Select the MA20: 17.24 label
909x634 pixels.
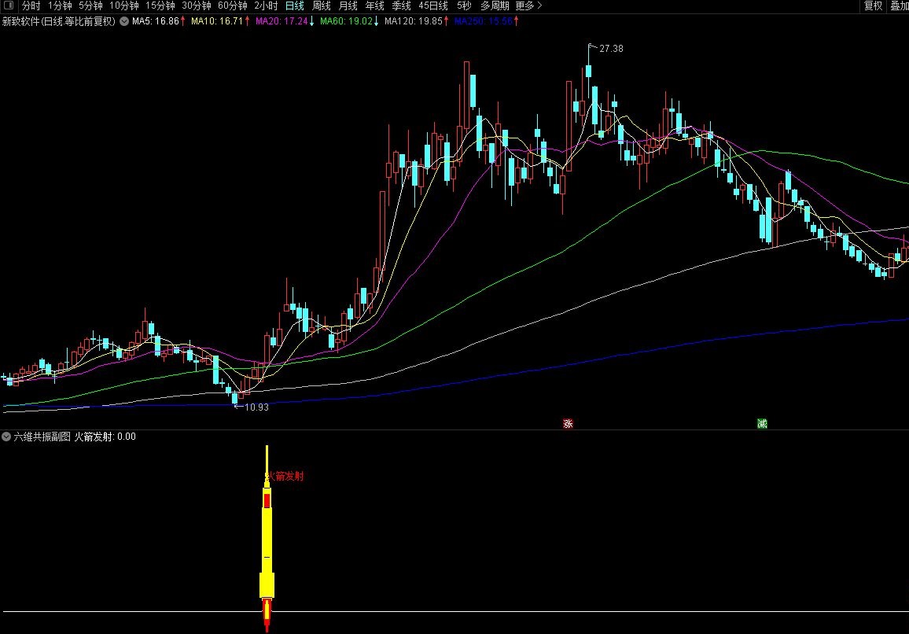(282, 21)
